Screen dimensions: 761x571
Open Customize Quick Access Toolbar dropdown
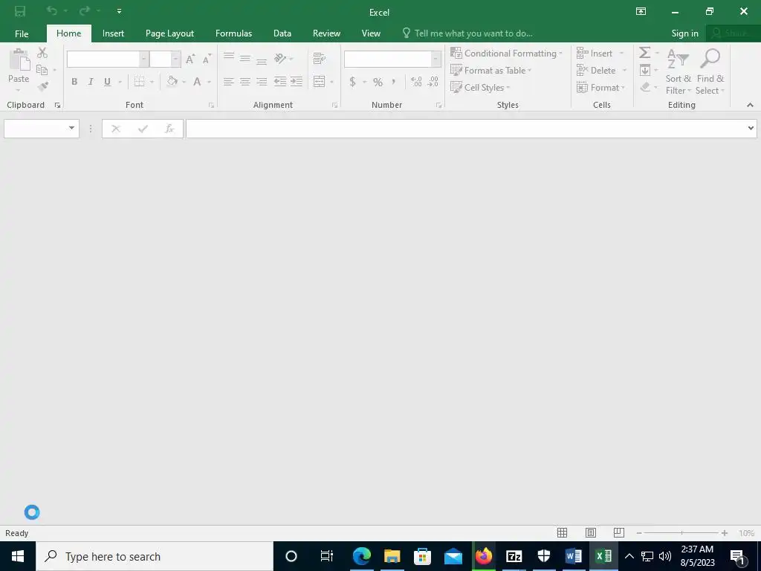coord(120,11)
